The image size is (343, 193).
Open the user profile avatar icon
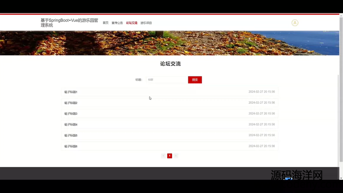[x=295, y=23]
